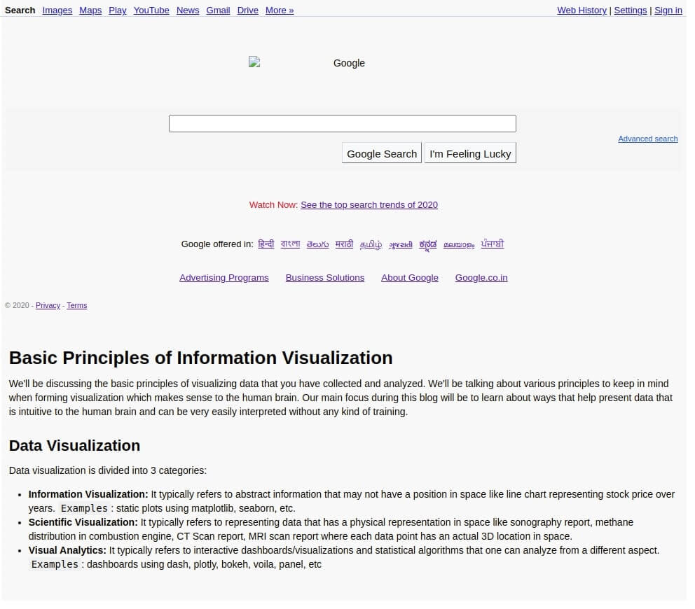Screen dimensions: 695x609
Task: Click the Sign in link
Action: point(668,10)
